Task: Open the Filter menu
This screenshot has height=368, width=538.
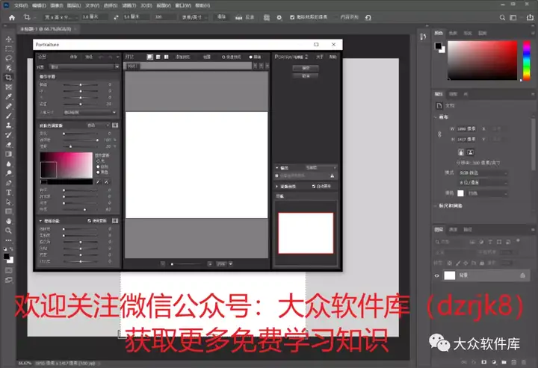Action: [x=129, y=5]
